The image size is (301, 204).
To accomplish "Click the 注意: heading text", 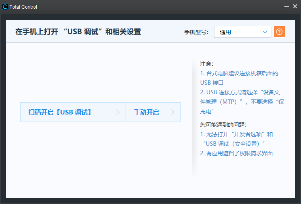I will click(x=207, y=64).
